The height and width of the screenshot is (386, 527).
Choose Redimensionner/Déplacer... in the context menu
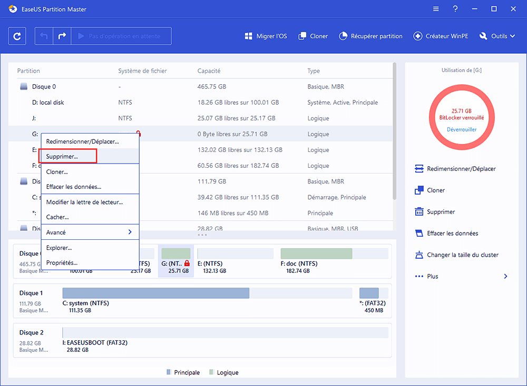coord(90,141)
